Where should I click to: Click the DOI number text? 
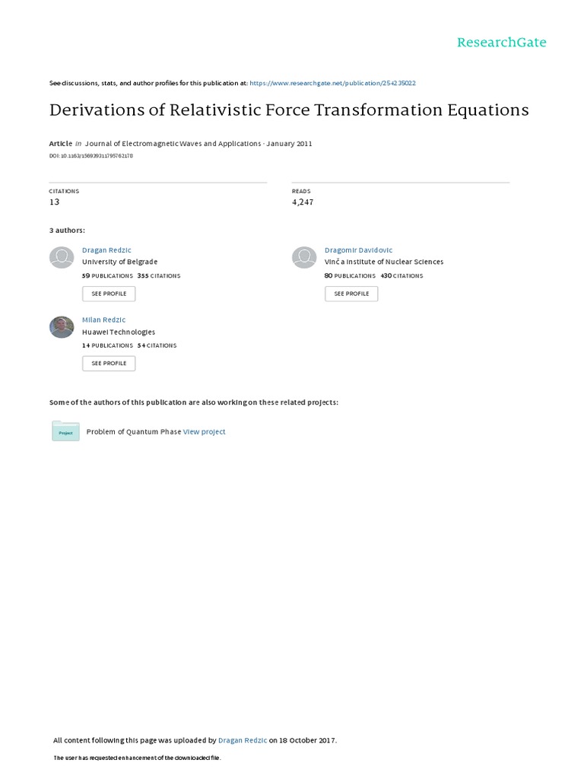pyautogui.click(x=91, y=156)
